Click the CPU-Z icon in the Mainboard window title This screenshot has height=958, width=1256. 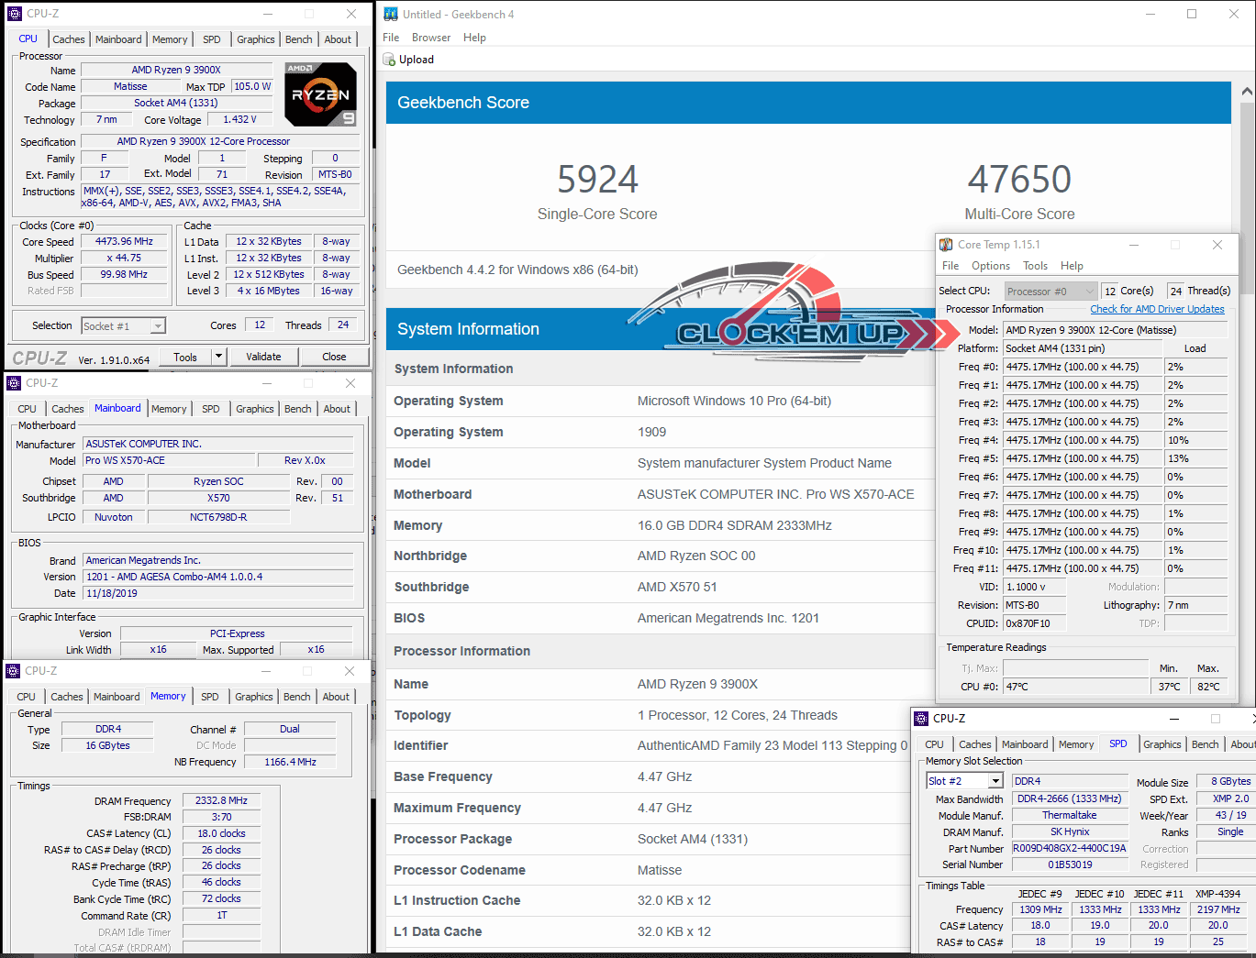click(x=14, y=383)
